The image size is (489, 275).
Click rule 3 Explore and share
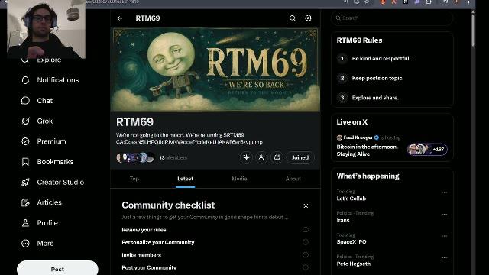[375, 98]
